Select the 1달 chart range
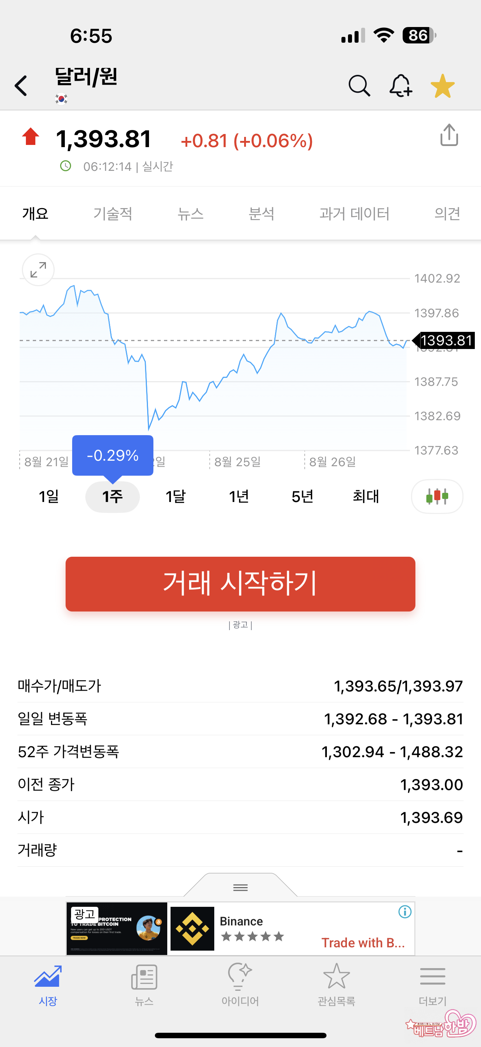Viewport: 481px width, 1047px height. point(176,496)
